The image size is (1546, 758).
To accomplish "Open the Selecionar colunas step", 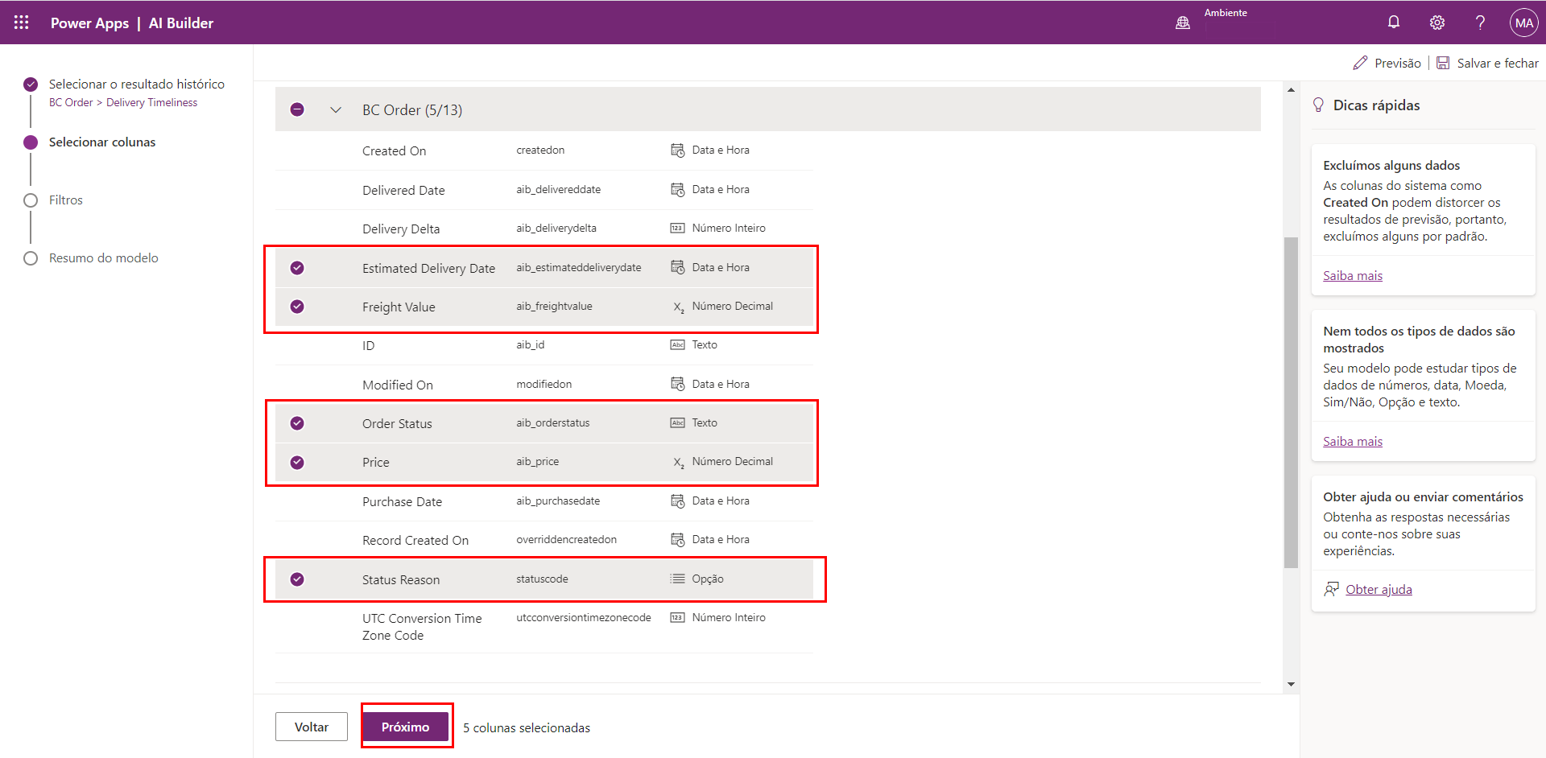I will click(x=102, y=142).
